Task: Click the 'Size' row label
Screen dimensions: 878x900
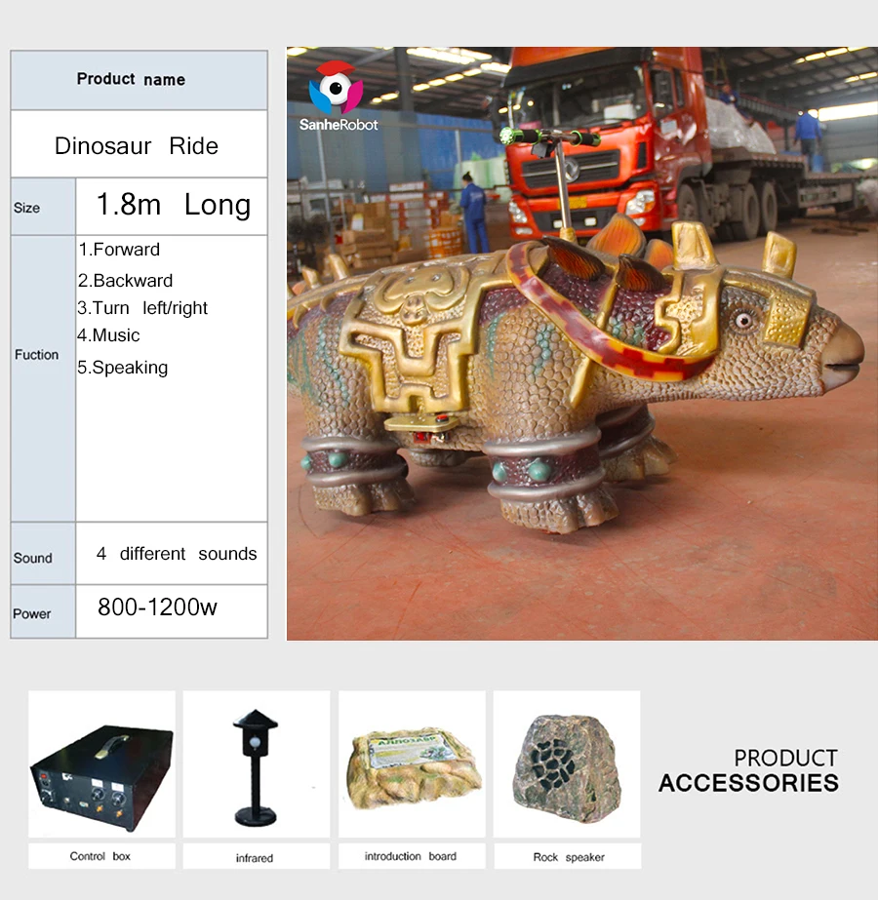Action: (x=27, y=208)
